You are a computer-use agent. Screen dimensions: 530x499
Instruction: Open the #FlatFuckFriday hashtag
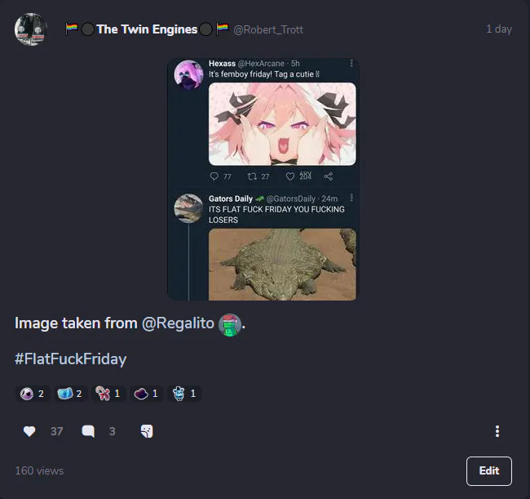(x=71, y=359)
